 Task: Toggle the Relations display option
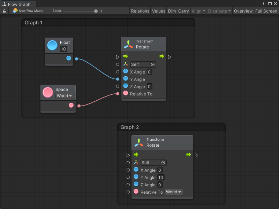(x=140, y=11)
